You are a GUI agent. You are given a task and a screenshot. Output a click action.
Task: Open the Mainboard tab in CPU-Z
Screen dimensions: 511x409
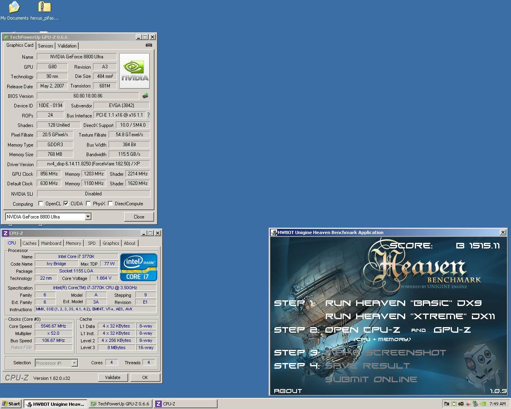(51, 243)
